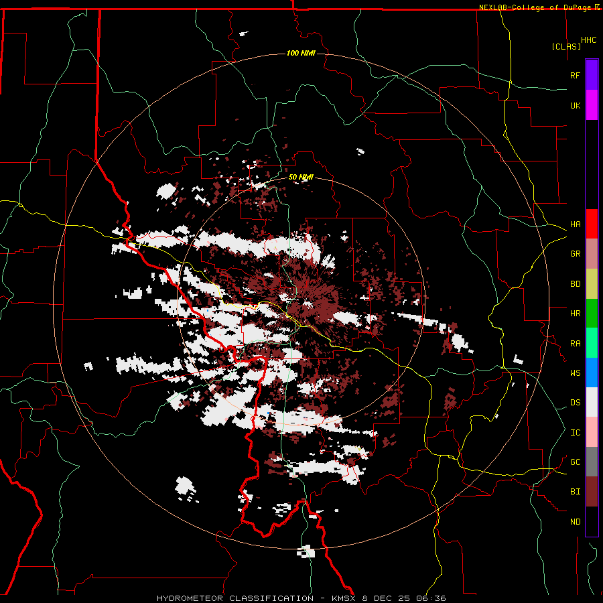603x603 pixels.
Task: Pick the RA light green legend swatch
Action: (592, 343)
